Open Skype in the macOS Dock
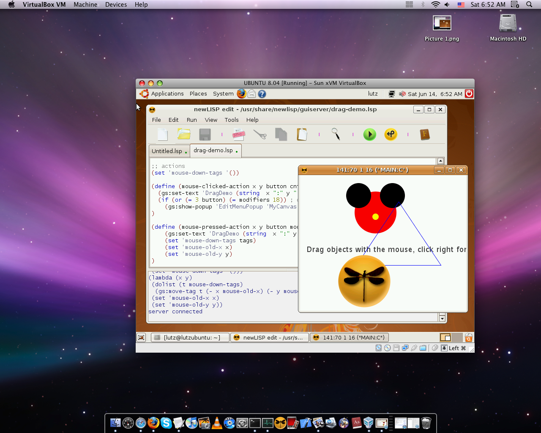The image size is (541, 433). tap(166, 422)
